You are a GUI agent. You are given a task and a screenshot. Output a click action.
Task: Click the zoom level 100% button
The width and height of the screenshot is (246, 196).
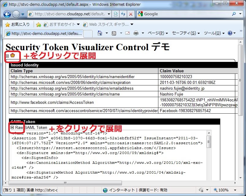point(221,190)
